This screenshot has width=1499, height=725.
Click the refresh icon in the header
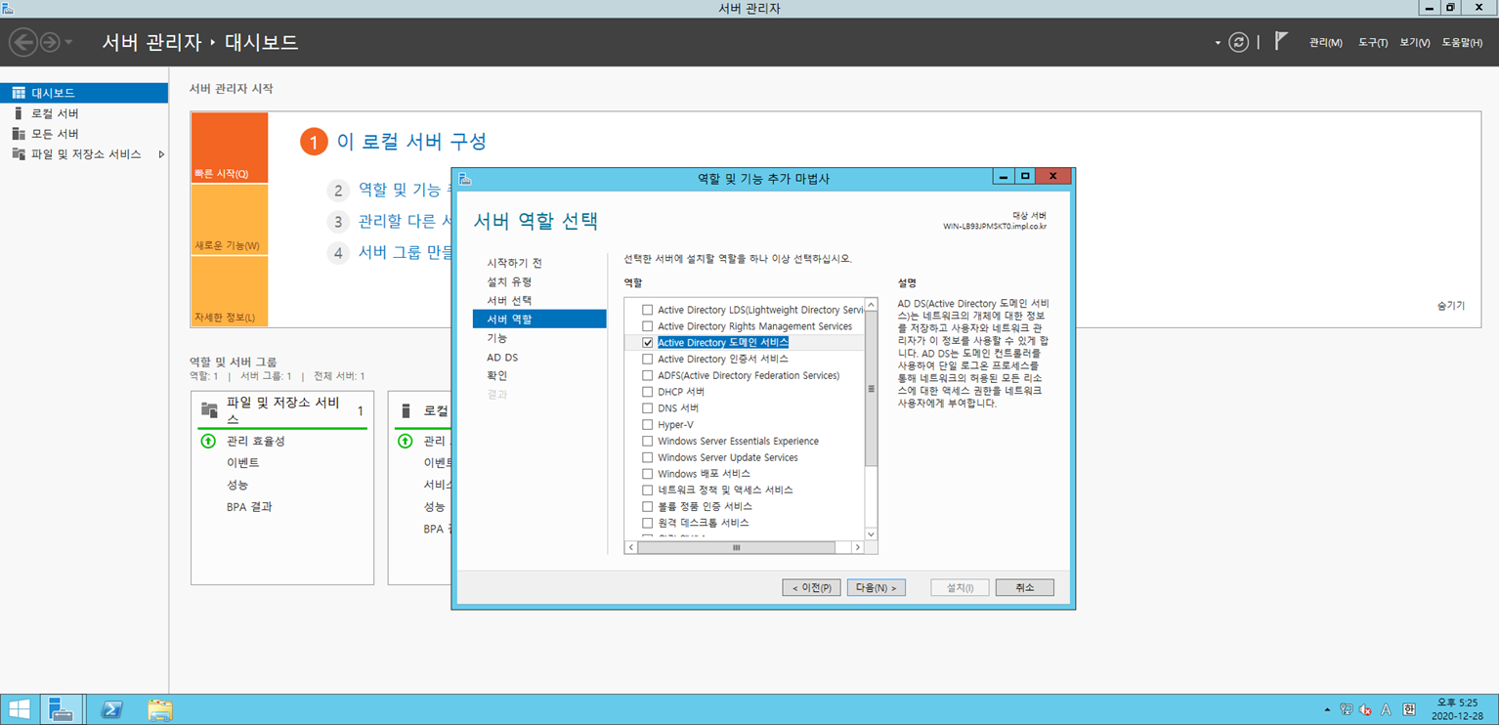(1239, 42)
